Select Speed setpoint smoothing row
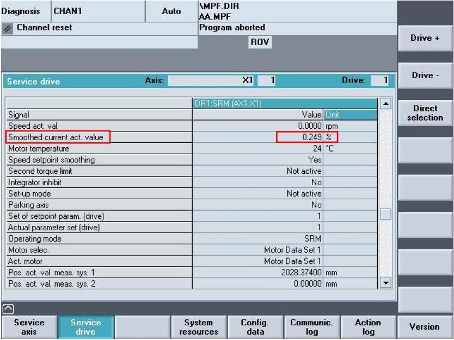The width and height of the screenshot is (454, 340). point(192,160)
